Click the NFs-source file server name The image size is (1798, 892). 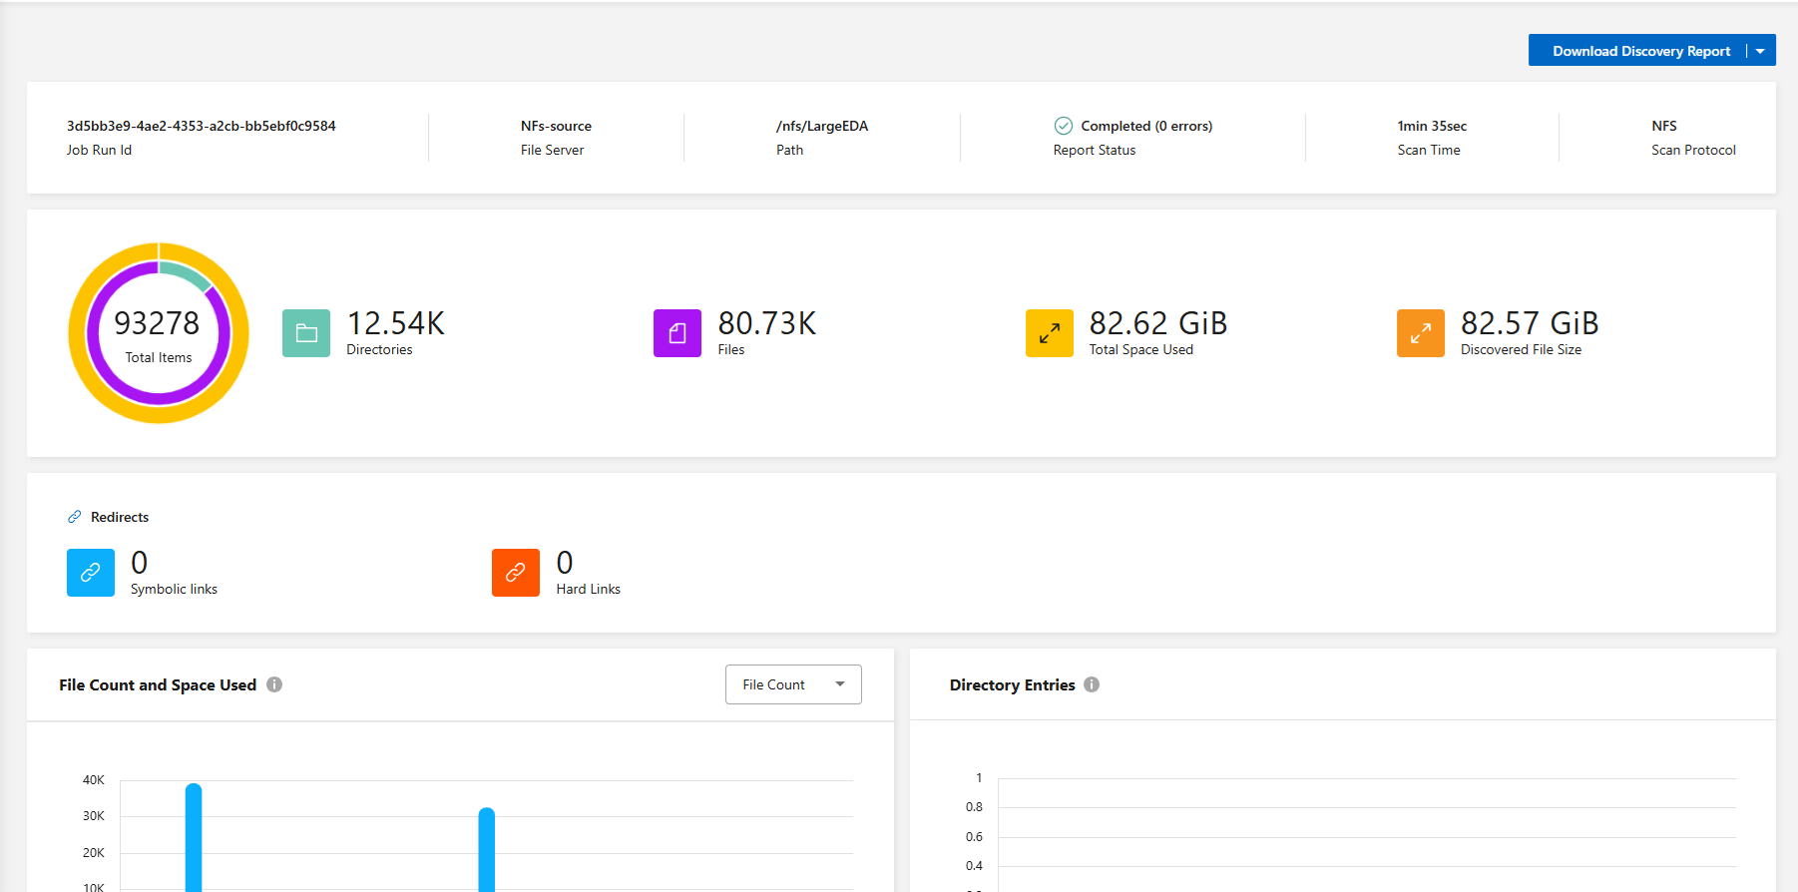click(556, 126)
